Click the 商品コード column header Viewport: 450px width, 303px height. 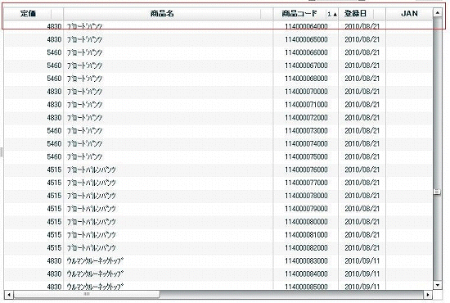tap(299, 13)
